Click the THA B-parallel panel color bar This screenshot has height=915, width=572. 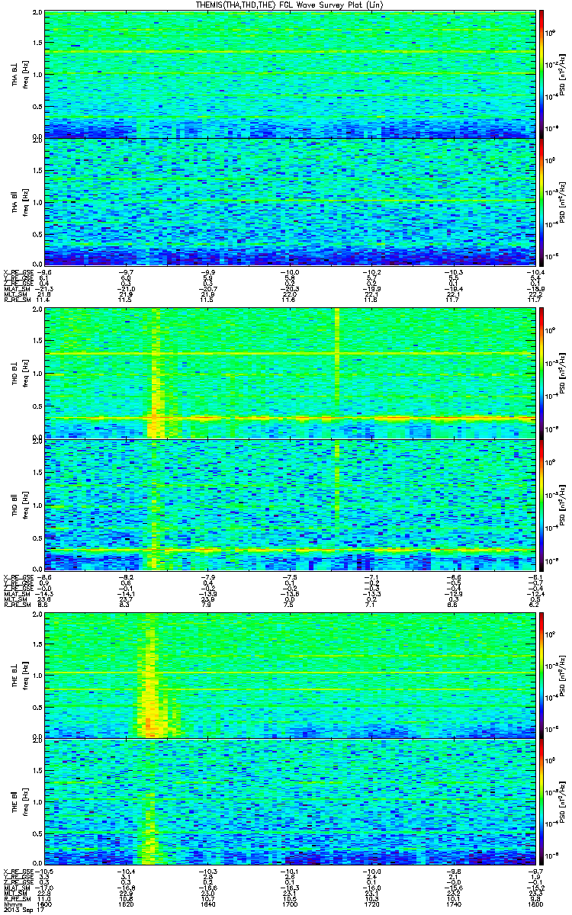pyautogui.click(x=542, y=201)
